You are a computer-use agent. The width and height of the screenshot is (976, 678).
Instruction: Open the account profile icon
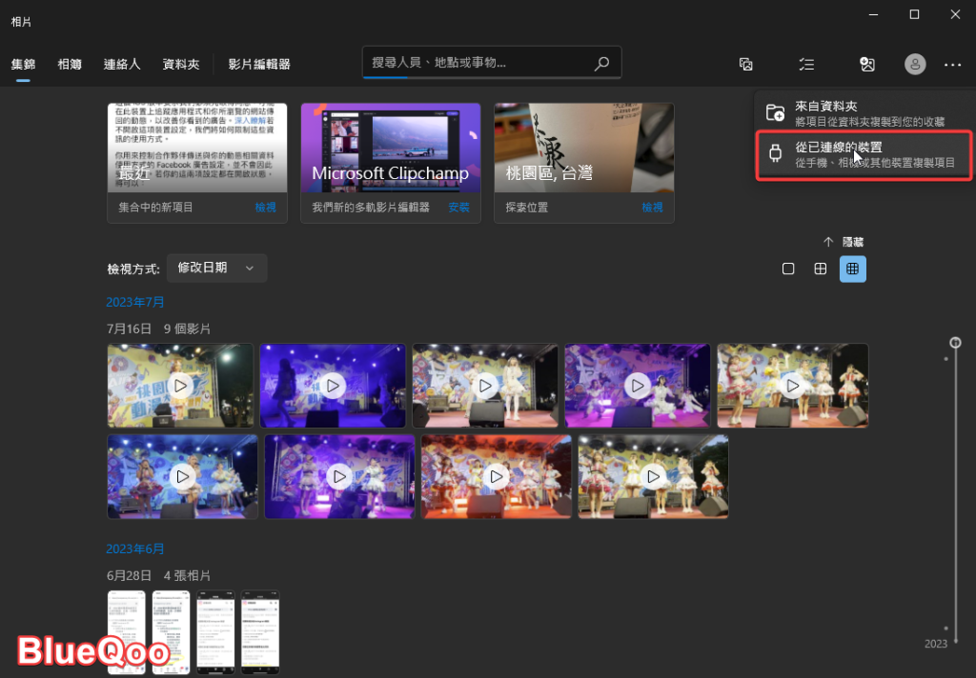click(915, 64)
